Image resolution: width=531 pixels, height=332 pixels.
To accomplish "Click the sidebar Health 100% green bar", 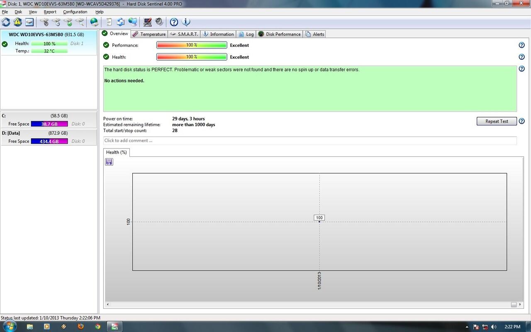I will pos(49,44).
